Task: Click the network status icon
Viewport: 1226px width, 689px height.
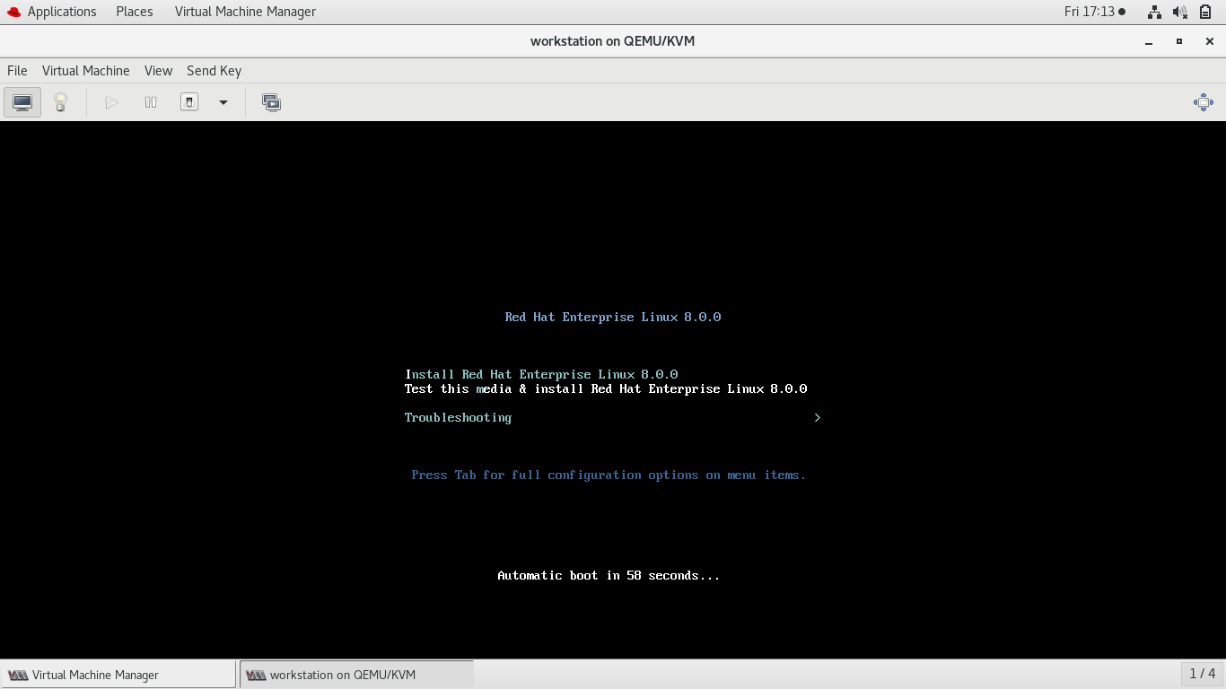Action: pyautogui.click(x=1154, y=12)
